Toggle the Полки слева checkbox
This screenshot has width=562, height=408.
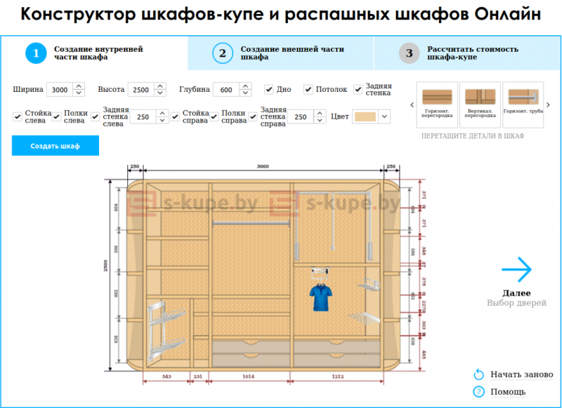(x=56, y=116)
